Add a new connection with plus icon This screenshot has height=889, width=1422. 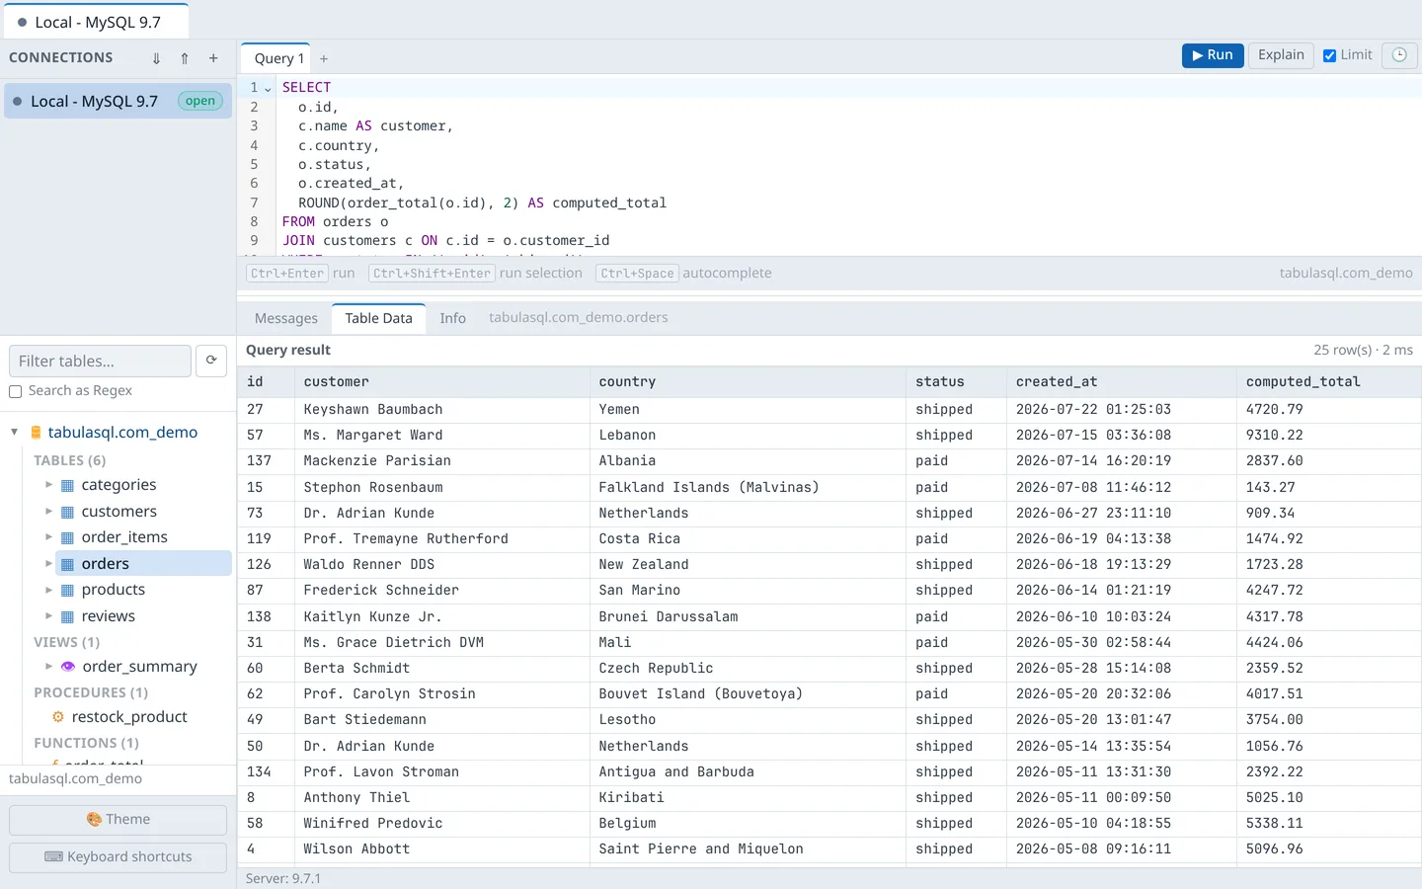tap(213, 58)
